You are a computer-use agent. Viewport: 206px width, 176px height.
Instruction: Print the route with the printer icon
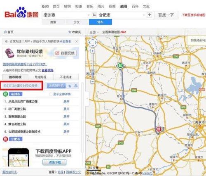[76, 86]
